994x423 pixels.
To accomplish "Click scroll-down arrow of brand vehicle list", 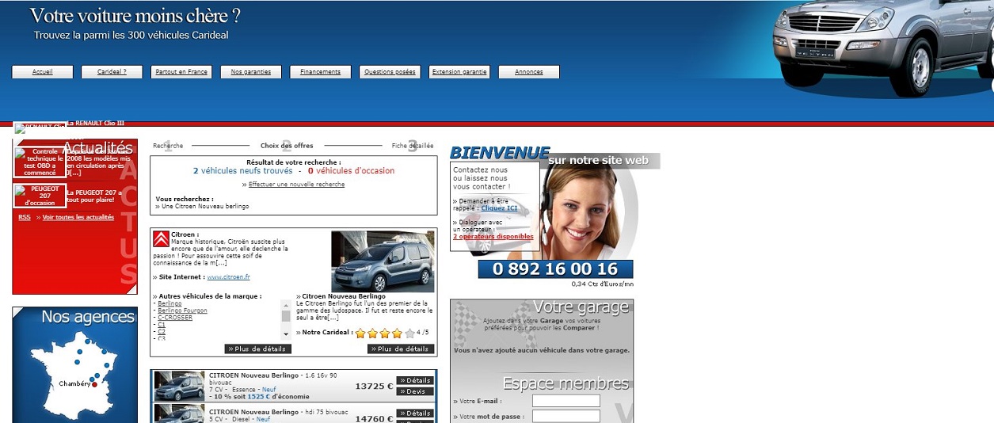I will click(x=286, y=335).
